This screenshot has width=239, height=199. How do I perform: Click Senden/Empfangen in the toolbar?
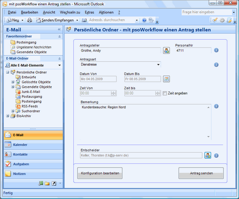[55, 20]
